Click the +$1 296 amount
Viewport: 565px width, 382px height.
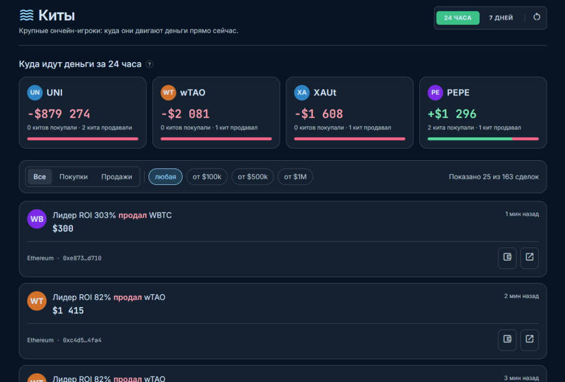click(x=452, y=114)
